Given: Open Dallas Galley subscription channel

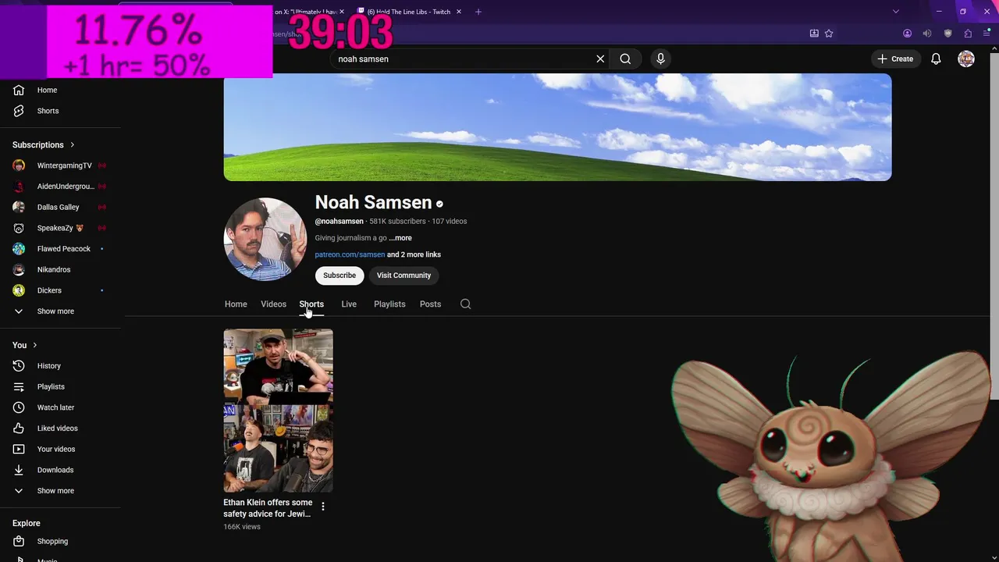Looking at the screenshot, I should [x=60, y=207].
